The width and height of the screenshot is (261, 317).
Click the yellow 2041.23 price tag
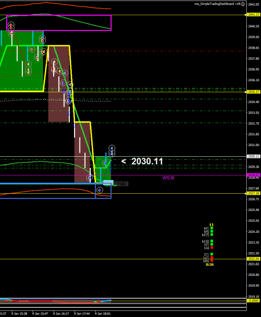[x=253, y=15]
